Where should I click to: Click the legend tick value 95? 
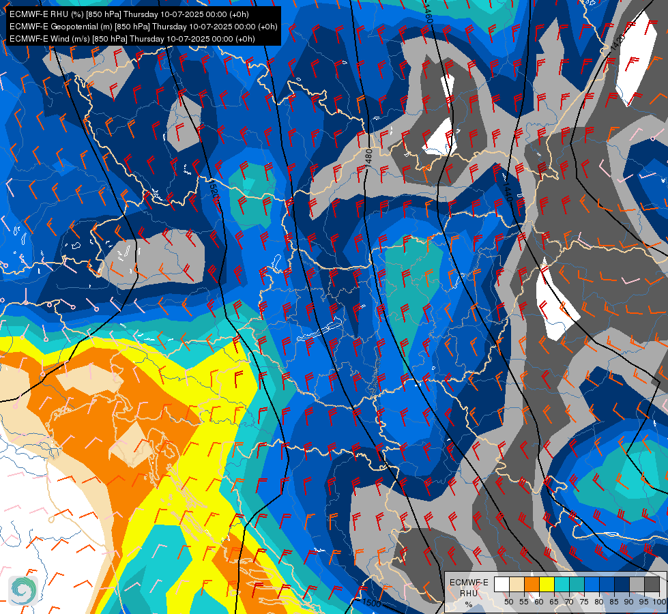coord(643,602)
